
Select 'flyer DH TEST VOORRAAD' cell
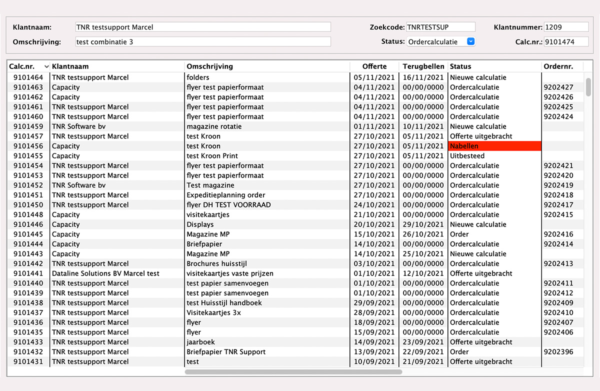pos(228,205)
